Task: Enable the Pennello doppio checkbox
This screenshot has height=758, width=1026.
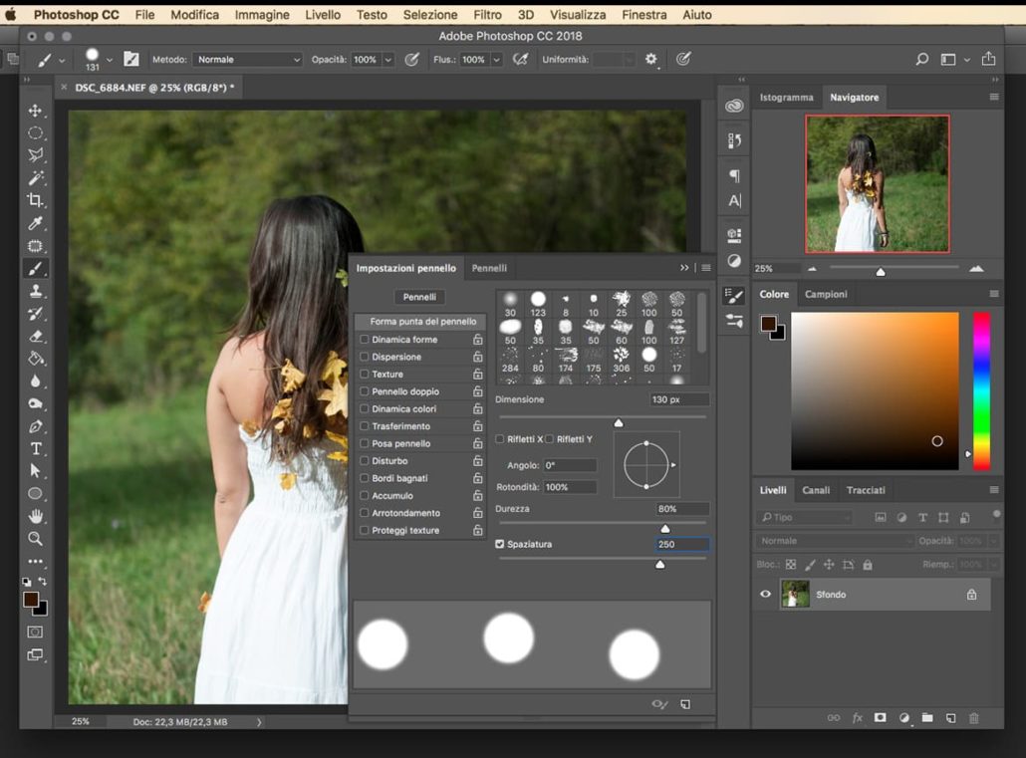Action: (365, 391)
